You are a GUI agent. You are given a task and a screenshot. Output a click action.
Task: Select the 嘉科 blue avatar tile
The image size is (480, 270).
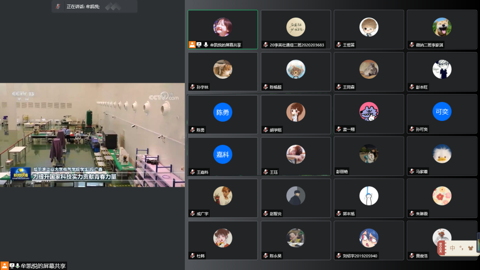tap(223, 154)
